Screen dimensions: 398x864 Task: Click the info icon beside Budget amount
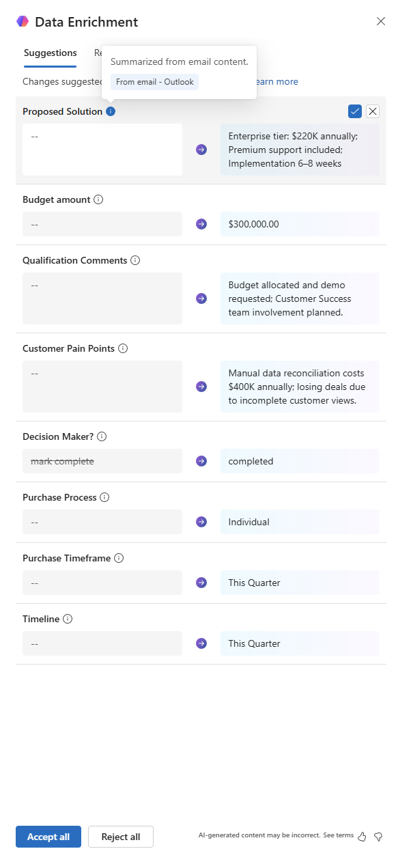click(98, 199)
